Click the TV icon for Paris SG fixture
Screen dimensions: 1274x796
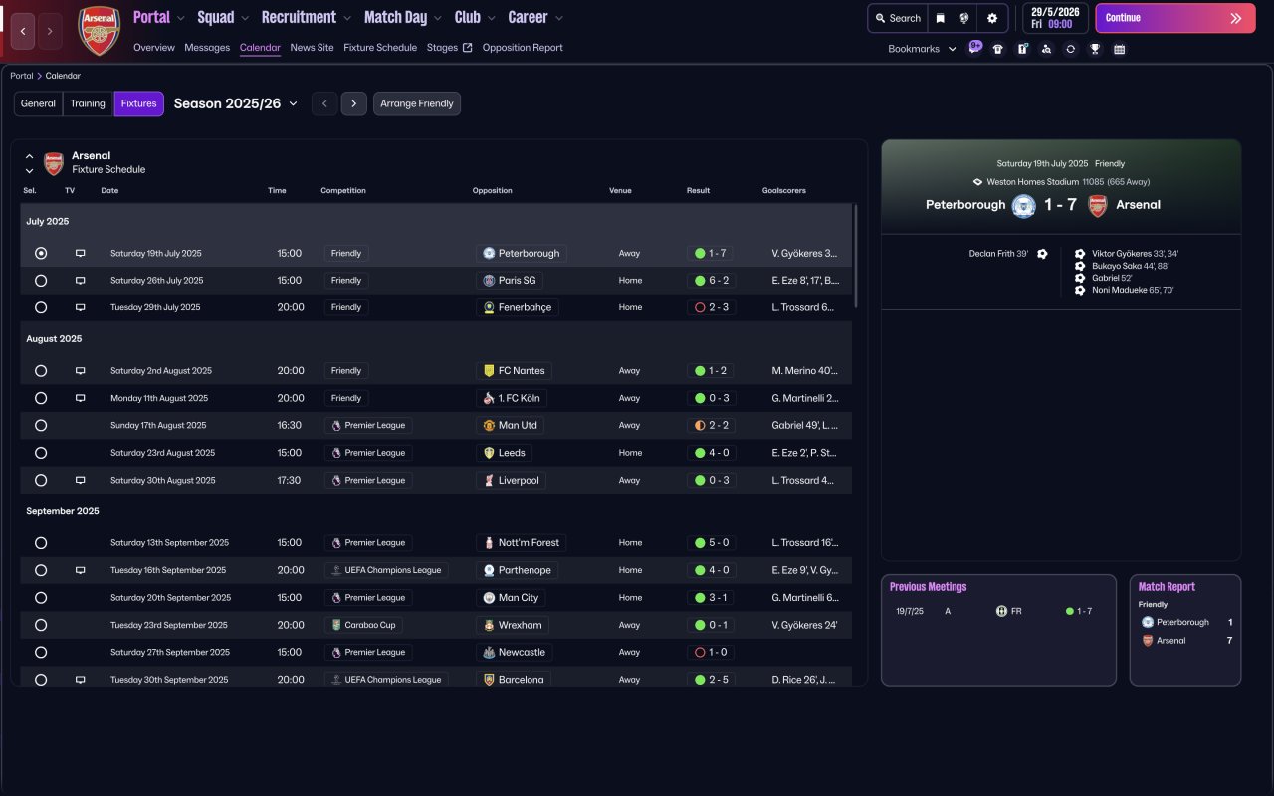coord(81,281)
